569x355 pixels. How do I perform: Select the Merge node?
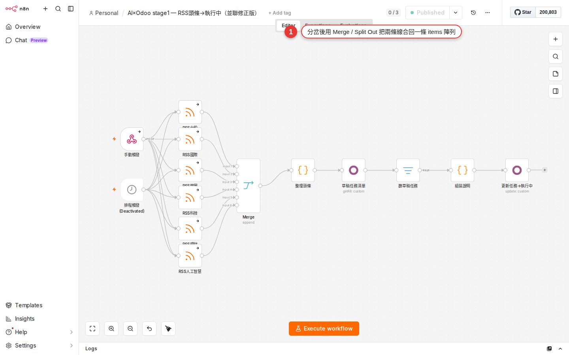tap(249, 186)
